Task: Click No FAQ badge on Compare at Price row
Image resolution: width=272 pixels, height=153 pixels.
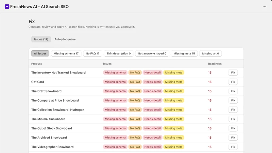Action: pos(135,100)
